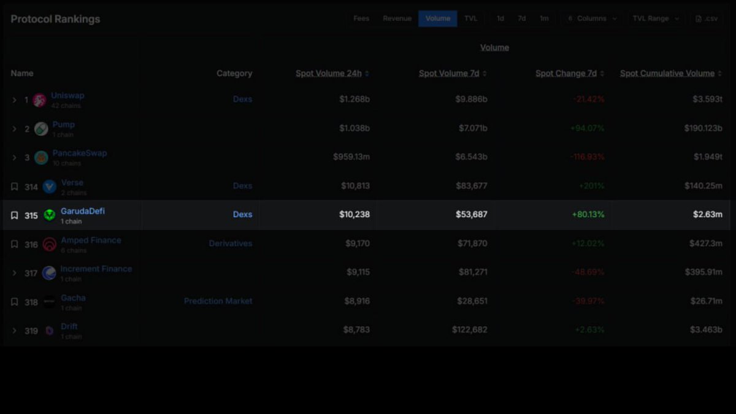Select the Volume tab

pyautogui.click(x=438, y=18)
